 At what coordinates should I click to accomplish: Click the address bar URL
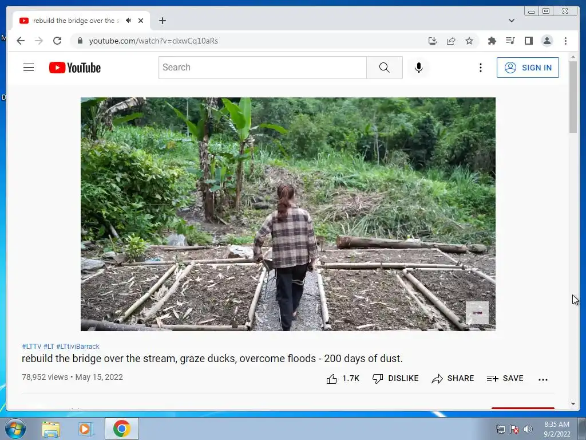point(153,41)
